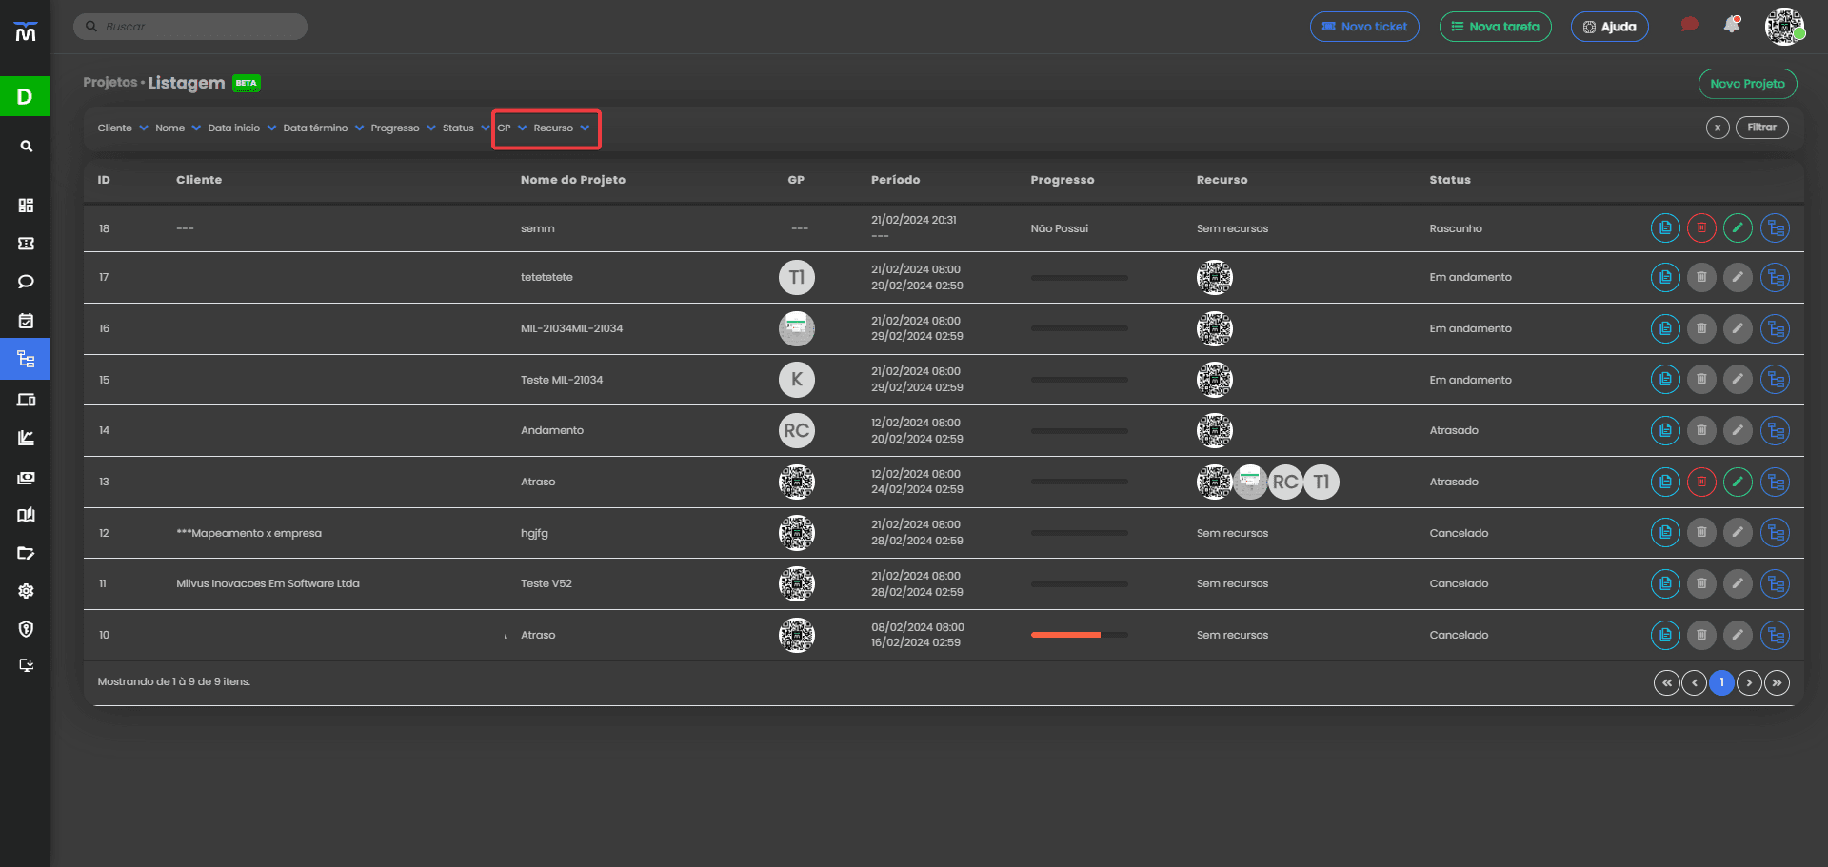Expand the Recurso filter dropdown
The image size is (1828, 867).
[562, 128]
